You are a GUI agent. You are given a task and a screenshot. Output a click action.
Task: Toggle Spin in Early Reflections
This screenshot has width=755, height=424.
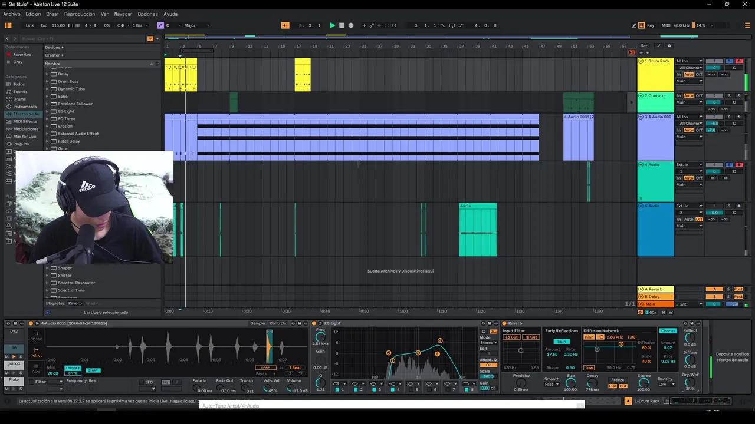pos(562,342)
